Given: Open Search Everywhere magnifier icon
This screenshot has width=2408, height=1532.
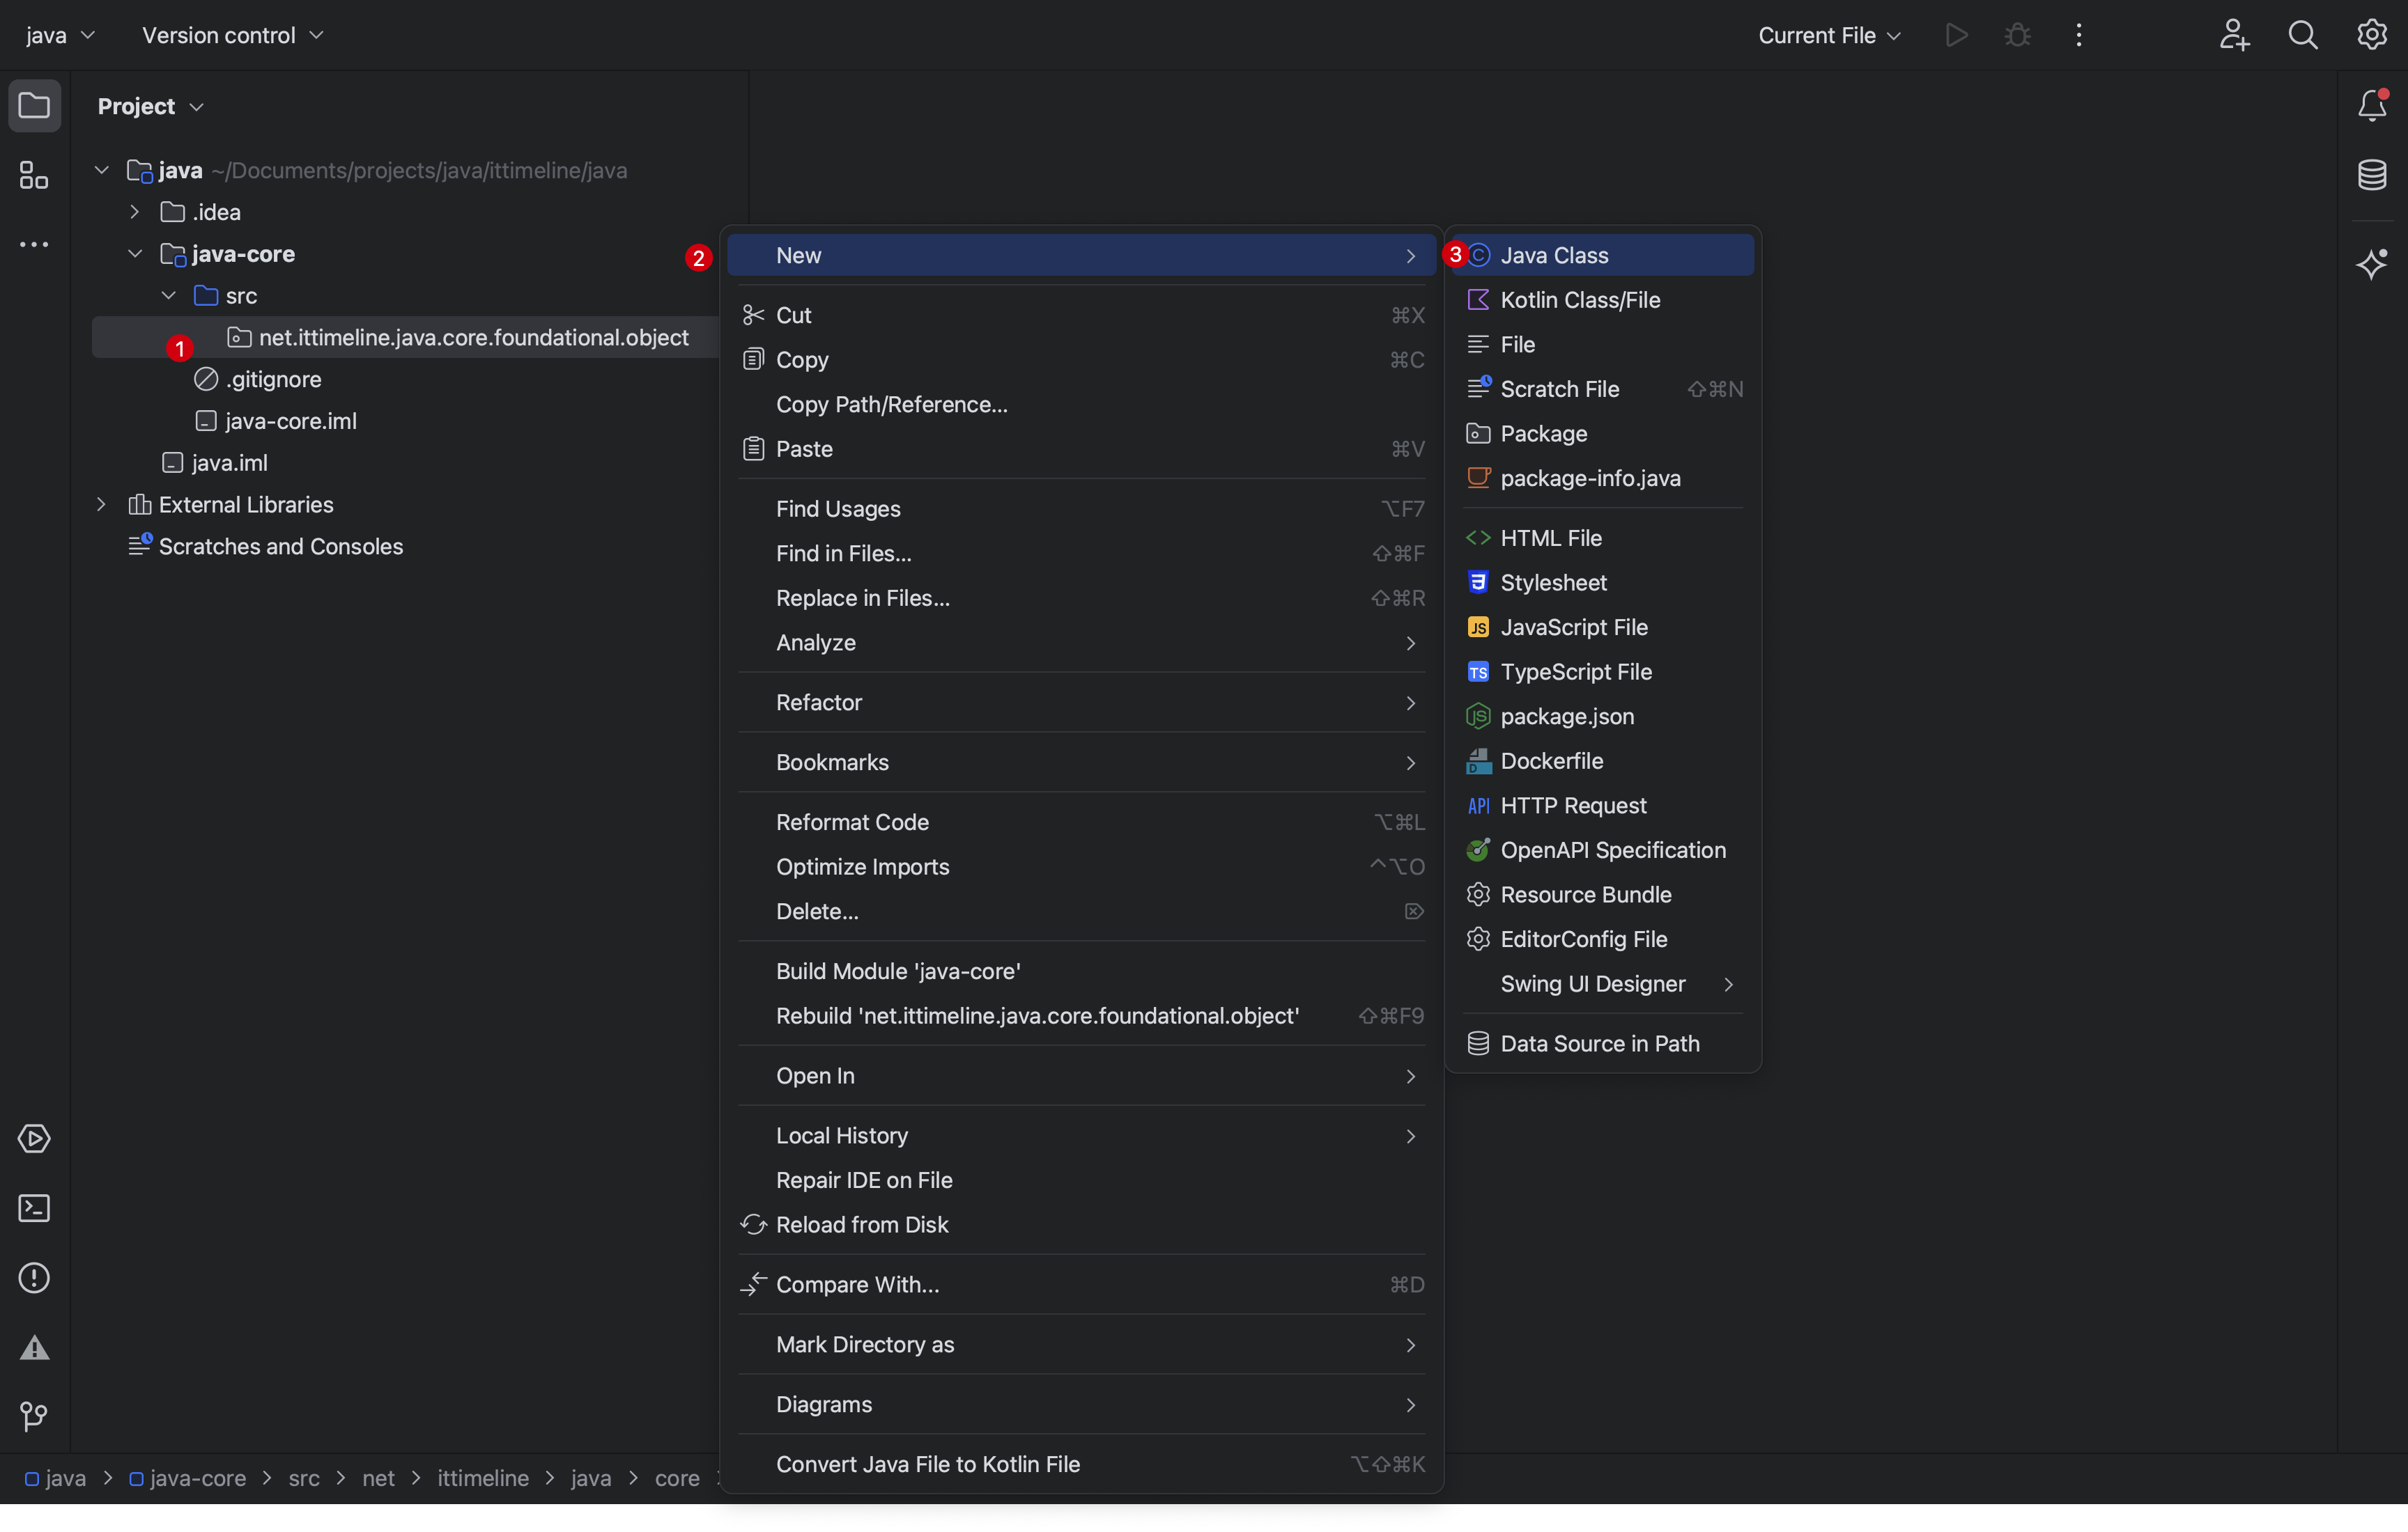Looking at the screenshot, I should 2303,35.
